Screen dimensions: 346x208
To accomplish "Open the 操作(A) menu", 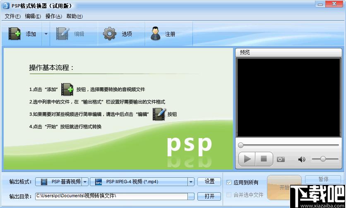I will pos(54,16).
